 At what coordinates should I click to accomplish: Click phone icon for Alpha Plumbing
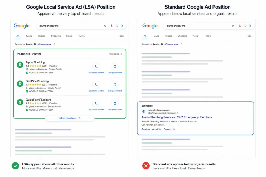[x=96, y=67]
